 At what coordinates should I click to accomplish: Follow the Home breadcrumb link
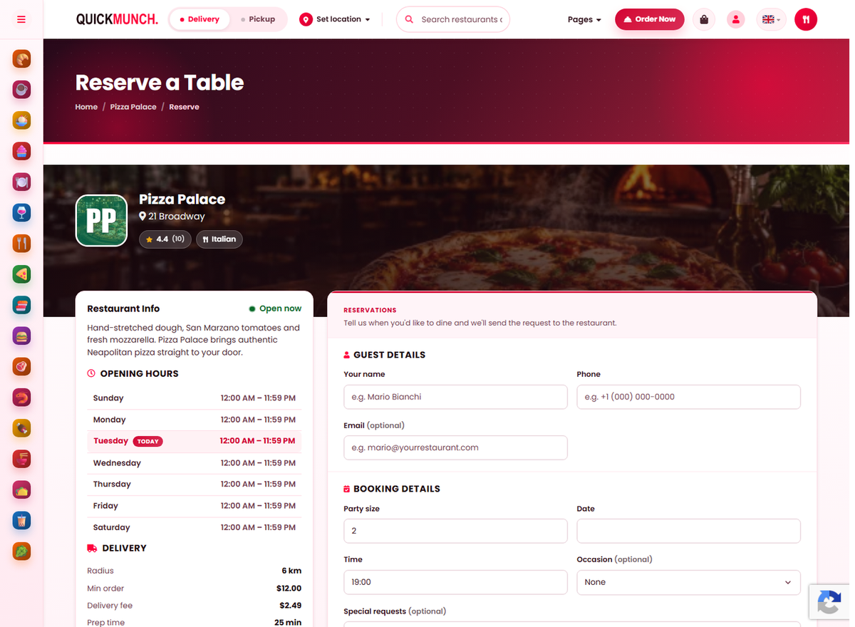tap(86, 107)
